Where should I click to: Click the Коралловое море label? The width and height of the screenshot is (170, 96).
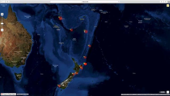[28, 17]
